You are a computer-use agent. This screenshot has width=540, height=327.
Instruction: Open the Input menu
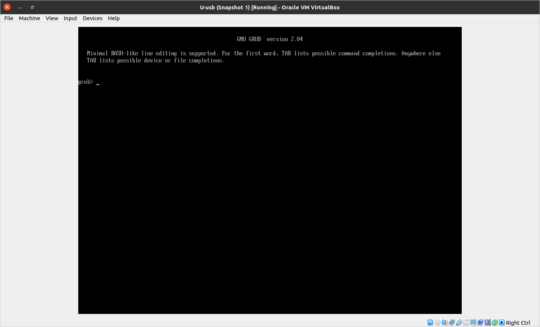point(70,18)
